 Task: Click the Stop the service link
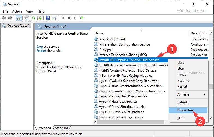point(40,47)
